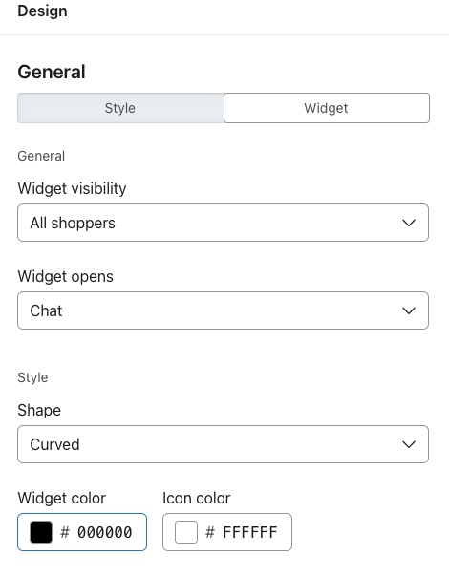Switch to the Widget tab

click(x=327, y=108)
